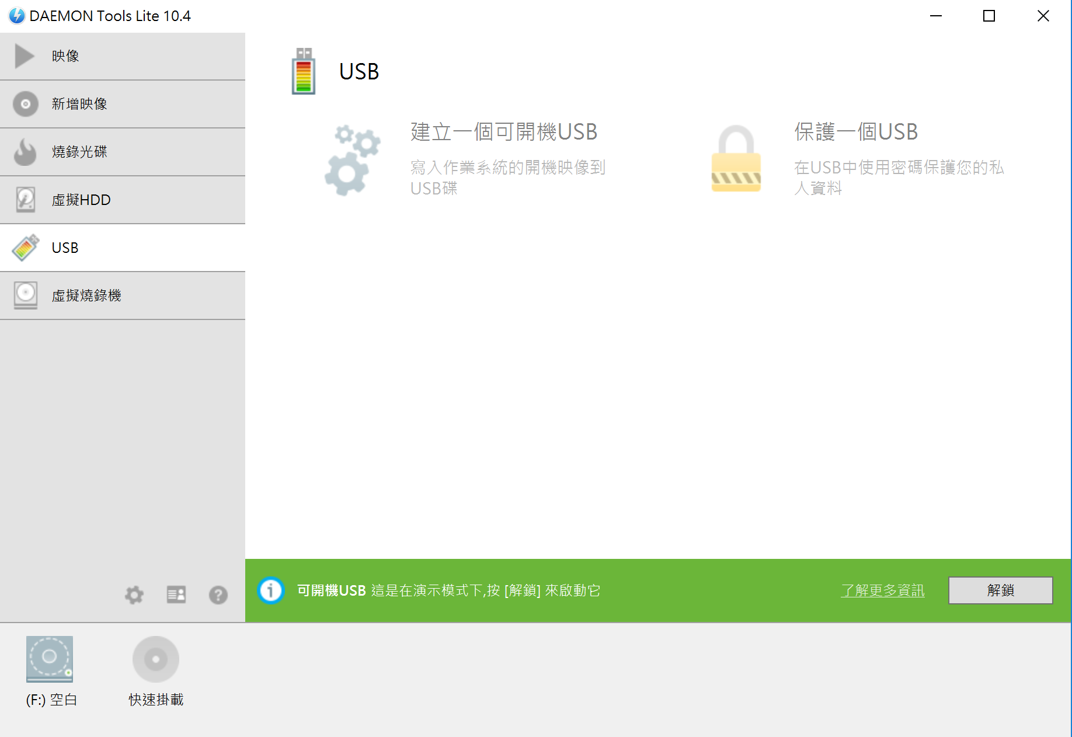Click the info icon in green bar
This screenshot has height=737, width=1072.
270,590
